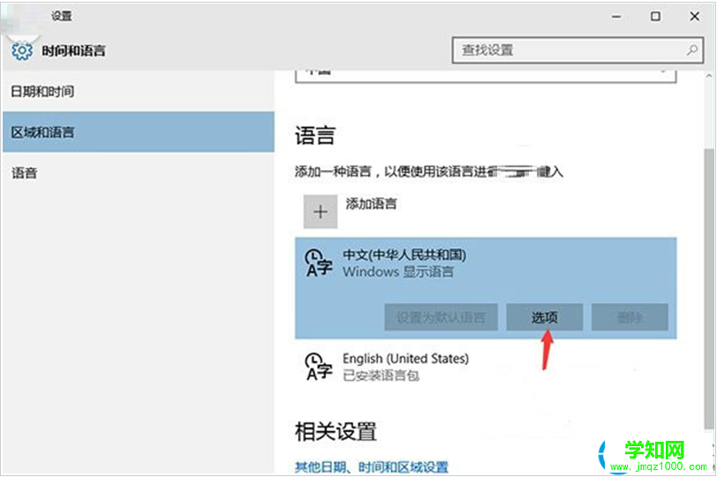Click the 选项 button

pyautogui.click(x=544, y=317)
